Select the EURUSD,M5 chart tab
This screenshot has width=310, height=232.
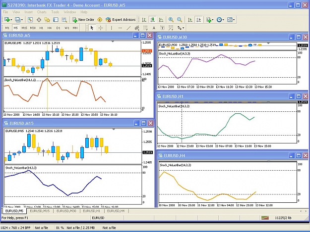[x=14, y=211]
